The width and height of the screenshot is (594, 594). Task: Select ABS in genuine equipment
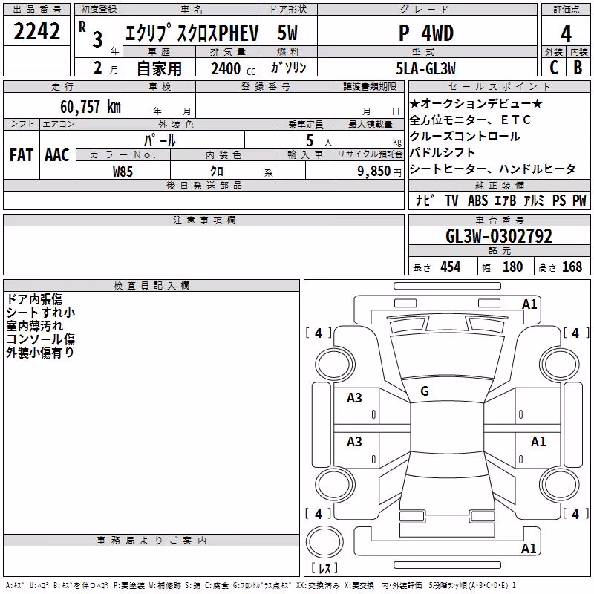point(477,200)
